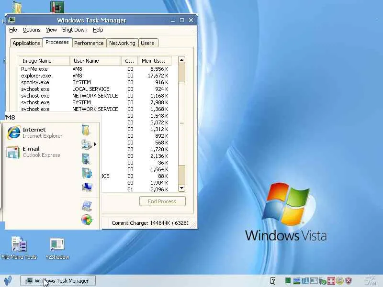The width and height of the screenshot is (383, 287).
Task: Click the Start button on the taskbar
Action: [x=8, y=281]
